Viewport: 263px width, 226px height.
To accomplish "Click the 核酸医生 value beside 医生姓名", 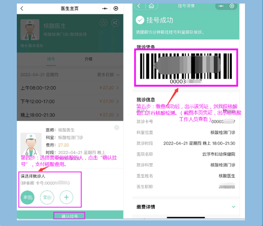I will tap(227, 176).
